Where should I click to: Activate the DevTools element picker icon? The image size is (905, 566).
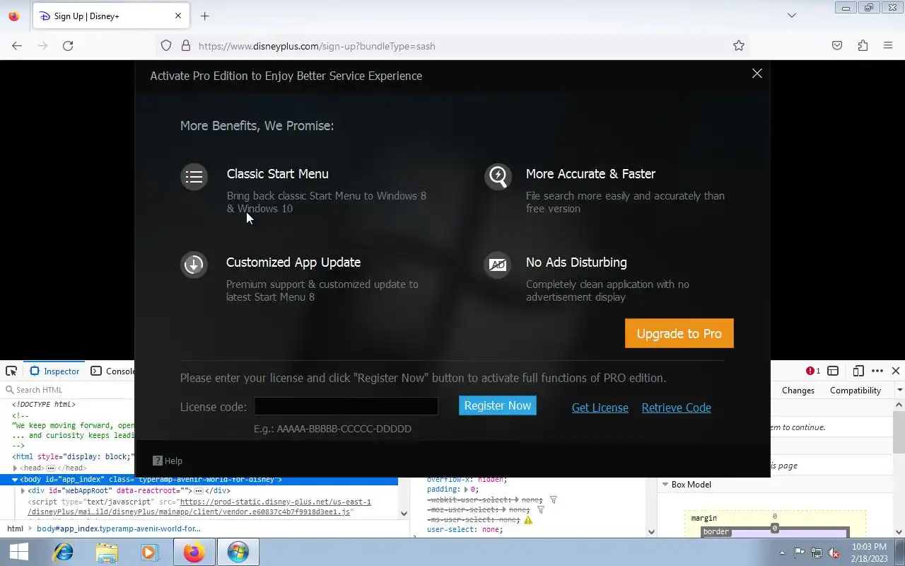[11, 371]
